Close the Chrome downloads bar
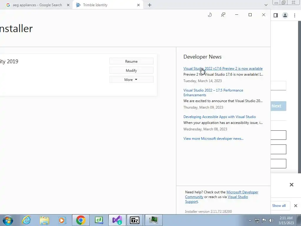Image resolution: width=301 pixels, height=226 pixels. pyautogui.click(x=296, y=206)
